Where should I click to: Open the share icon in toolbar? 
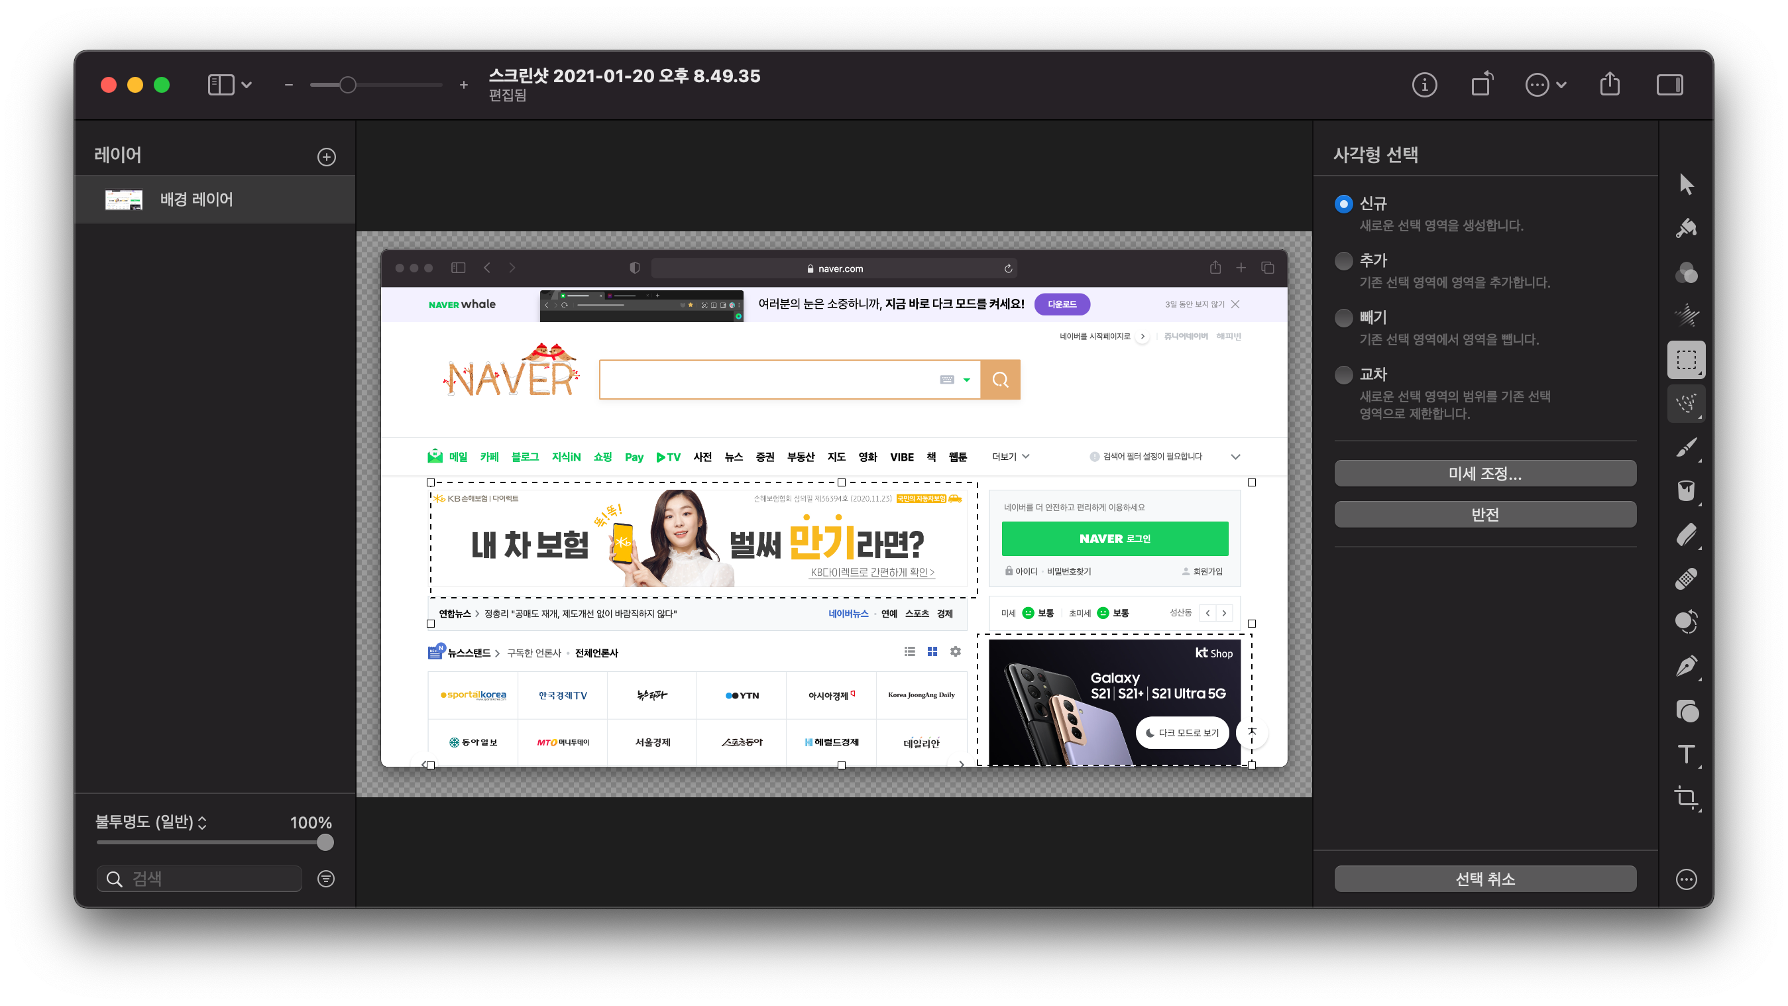click(1610, 85)
